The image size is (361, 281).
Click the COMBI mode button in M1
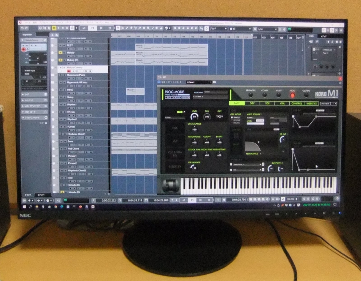(264, 95)
